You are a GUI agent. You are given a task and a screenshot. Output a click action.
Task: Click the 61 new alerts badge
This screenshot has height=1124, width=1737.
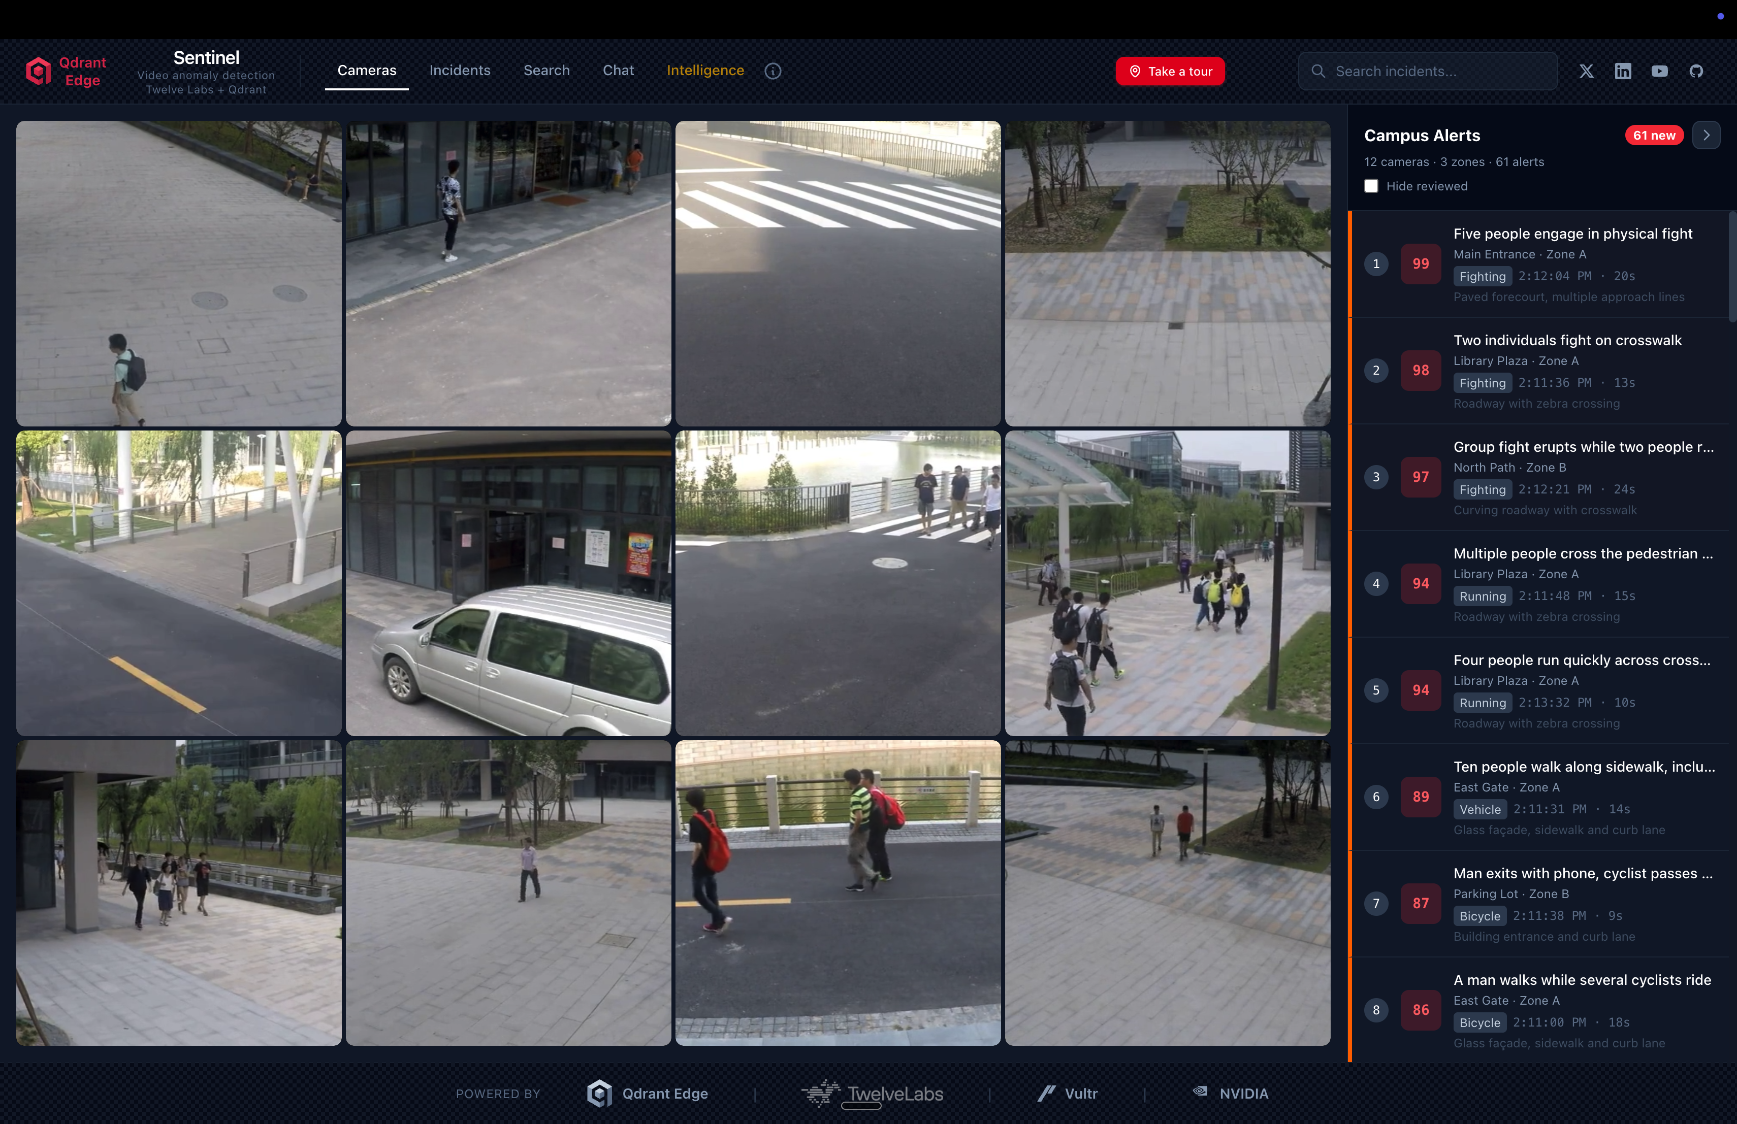[1655, 135]
